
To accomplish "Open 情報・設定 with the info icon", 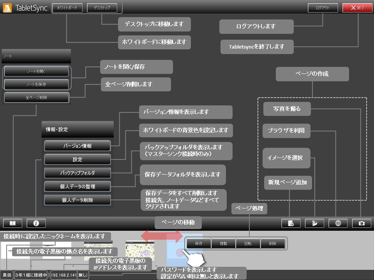I will [35, 223].
